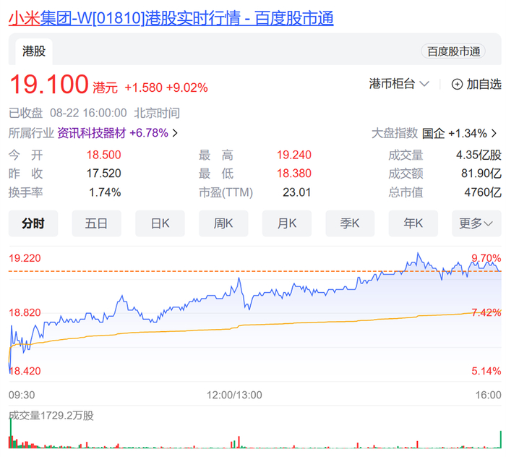This screenshot has width=506, height=457.
Task: Click the 成交量 value 4.35亿股
Action: coord(479,155)
